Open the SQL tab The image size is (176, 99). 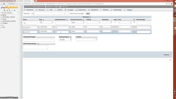50,10
